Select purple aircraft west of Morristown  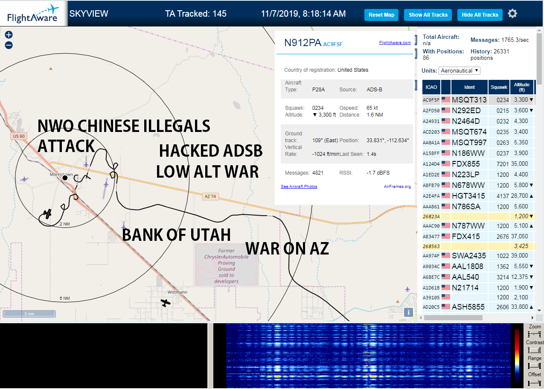(x=24, y=179)
